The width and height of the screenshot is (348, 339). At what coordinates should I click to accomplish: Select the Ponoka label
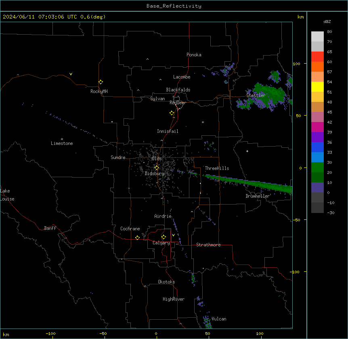point(194,55)
